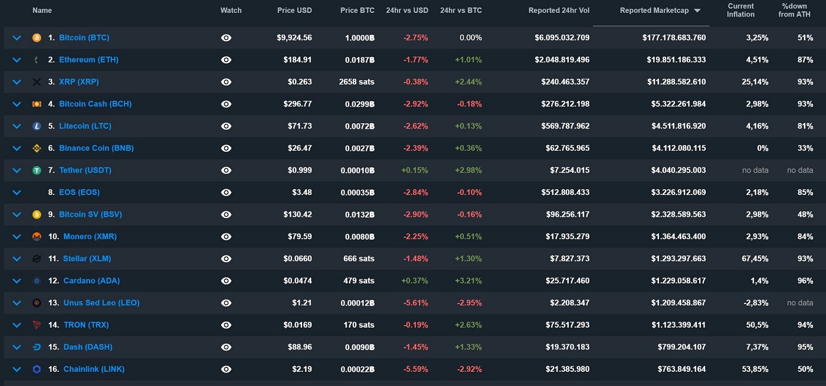Expand the Bitcoin Cash row chevron
826x386 pixels.
(x=17, y=104)
